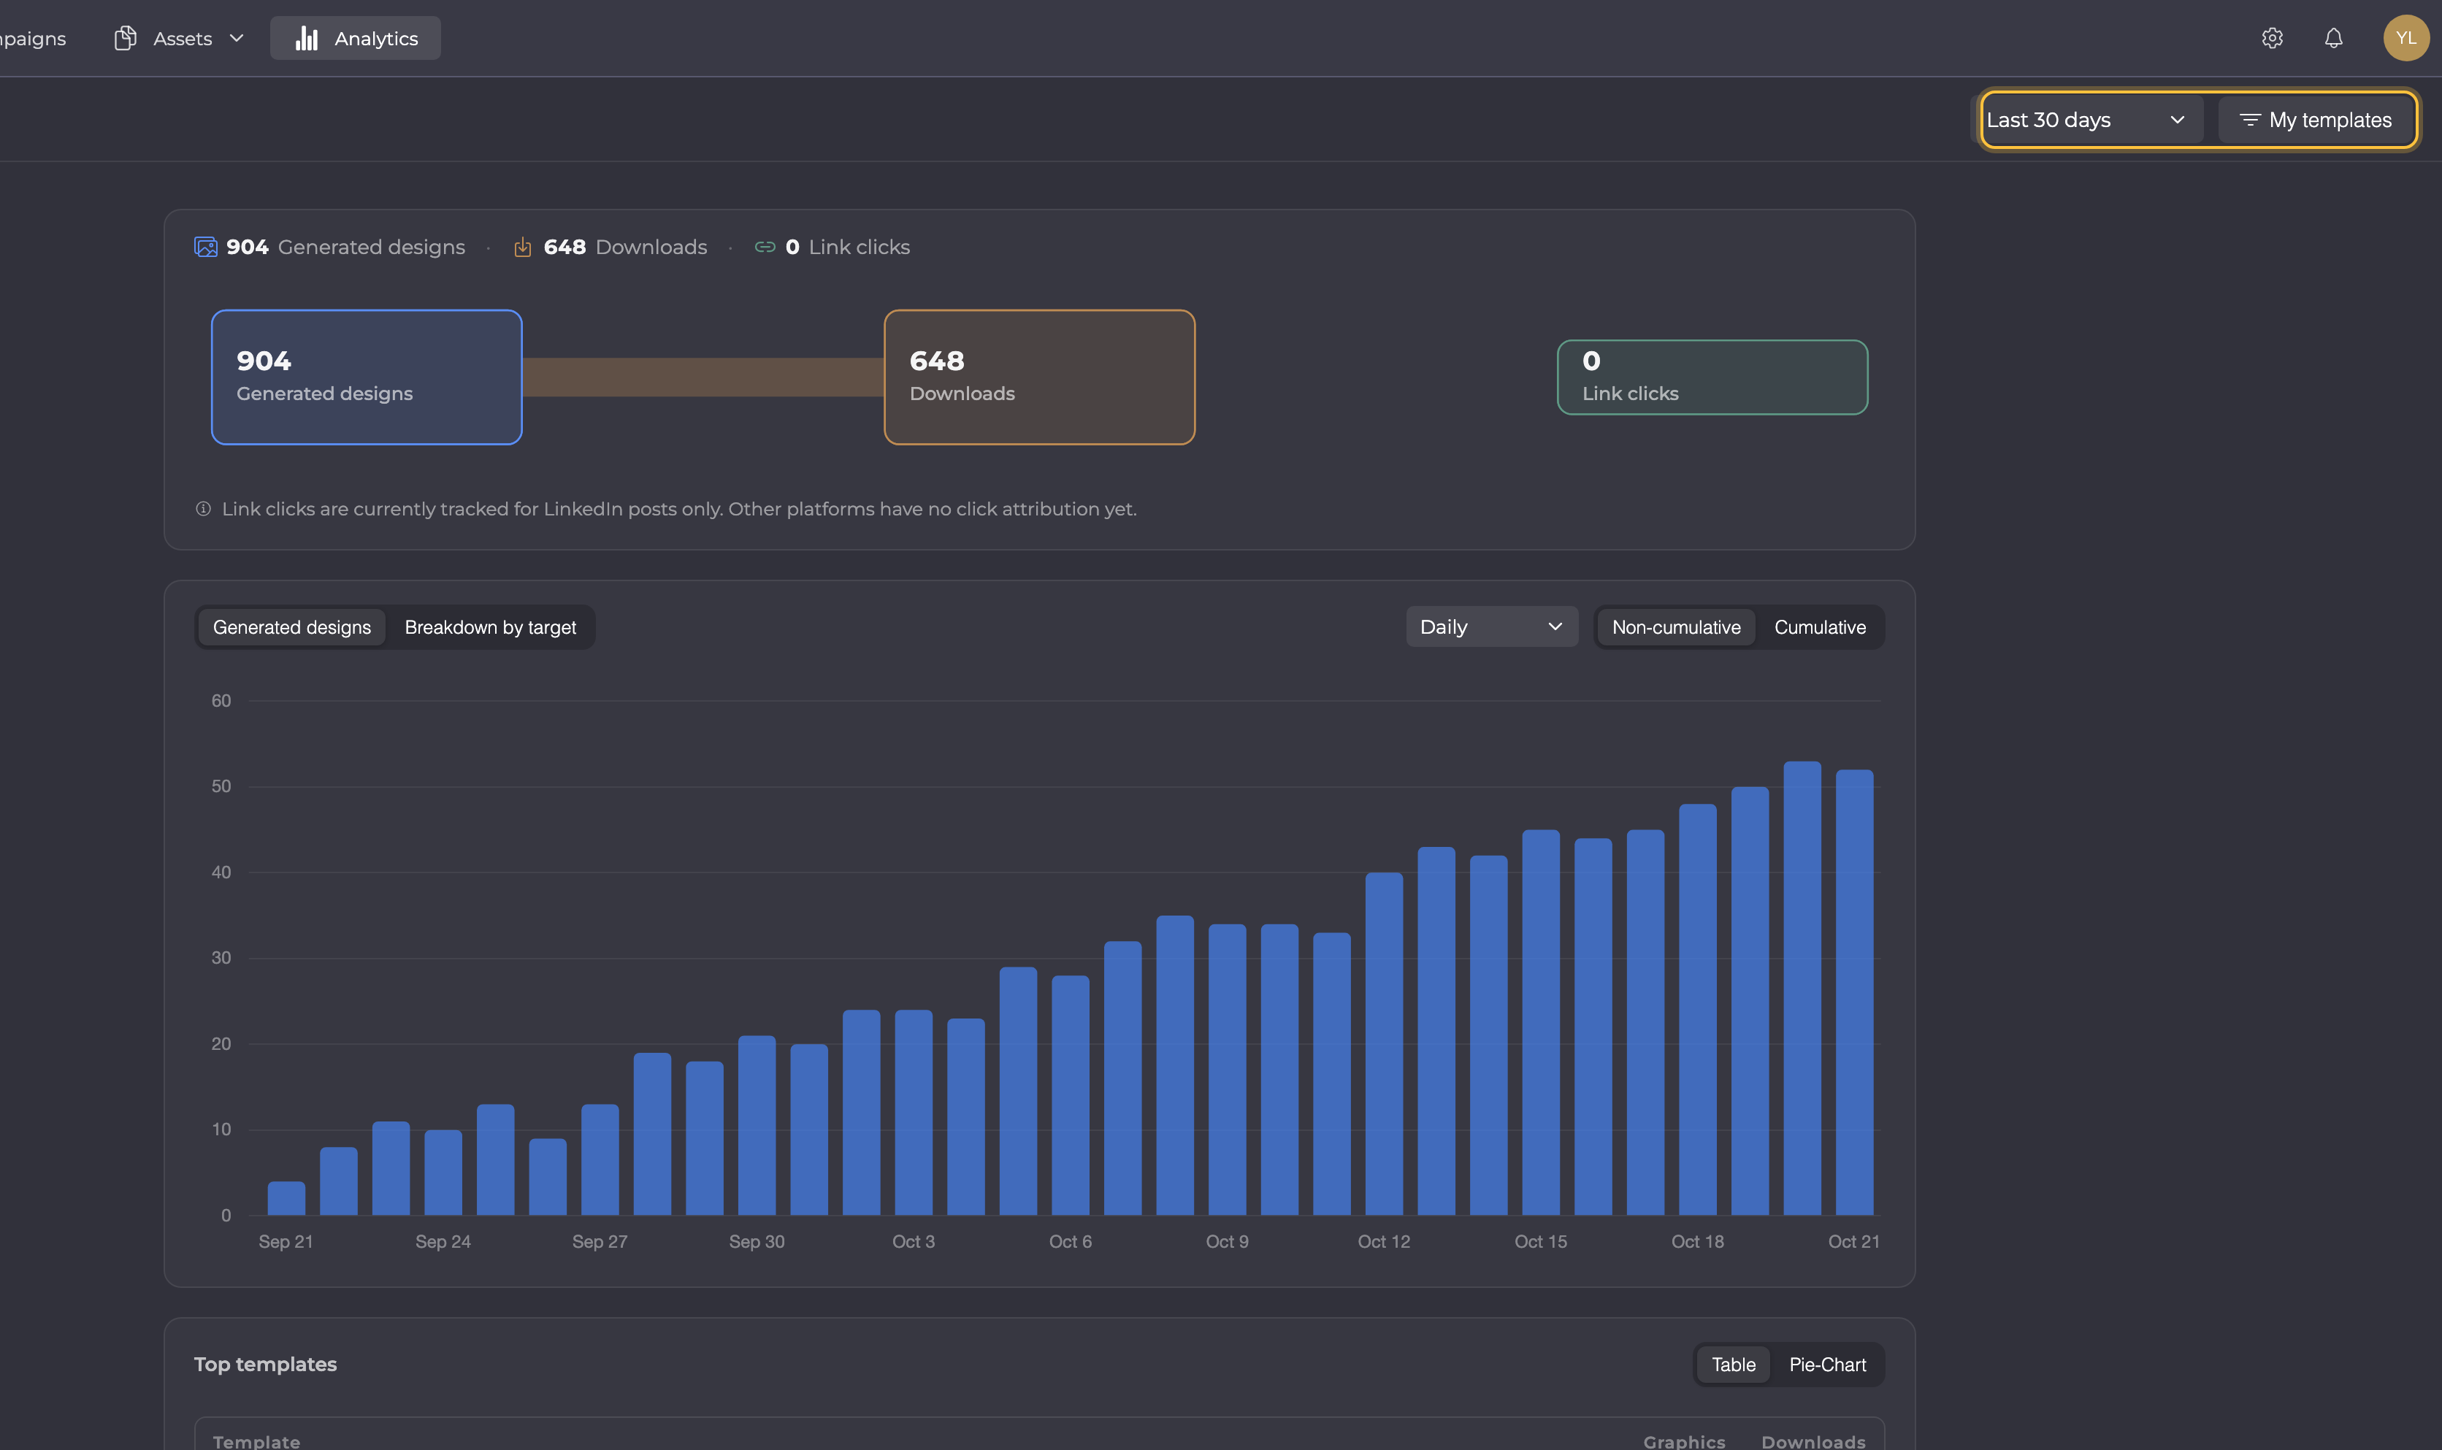Image resolution: width=2442 pixels, height=1450 pixels.
Task: Click the link icon beside Link clicks
Action: click(765, 248)
